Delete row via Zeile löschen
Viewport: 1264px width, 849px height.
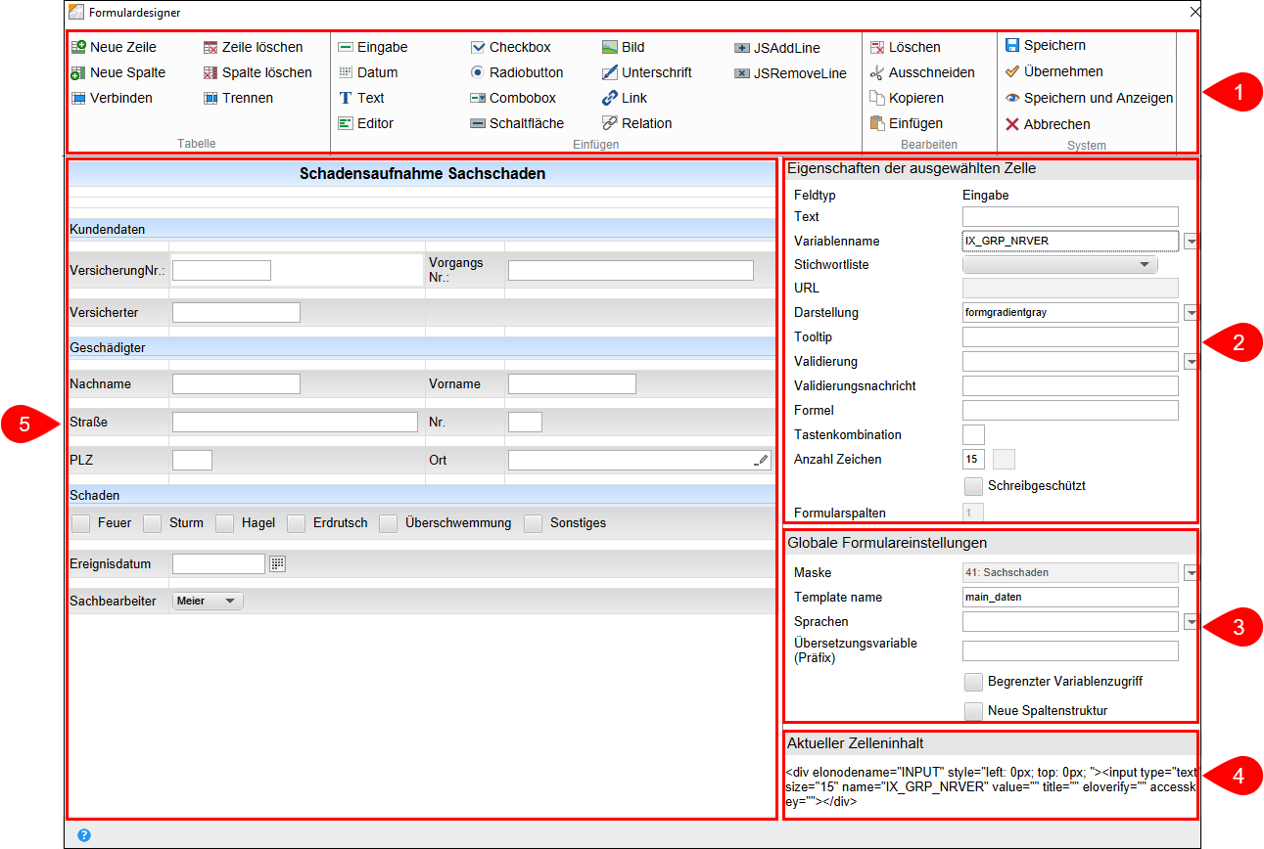point(253,47)
